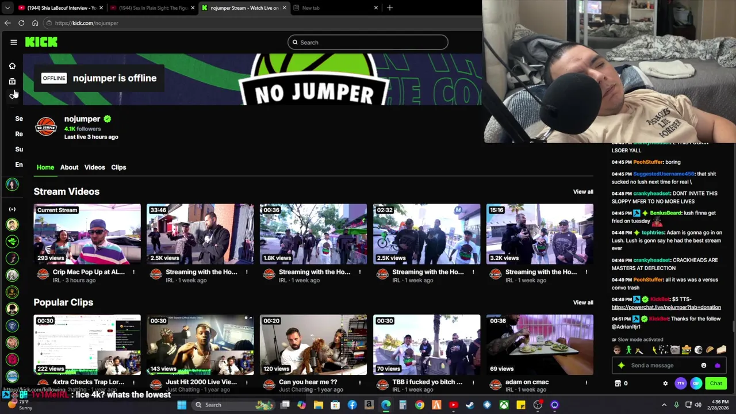Open options menu for 02:32 stream video
736x414 pixels.
(473, 272)
